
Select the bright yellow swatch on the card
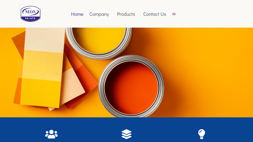[x=40, y=92]
